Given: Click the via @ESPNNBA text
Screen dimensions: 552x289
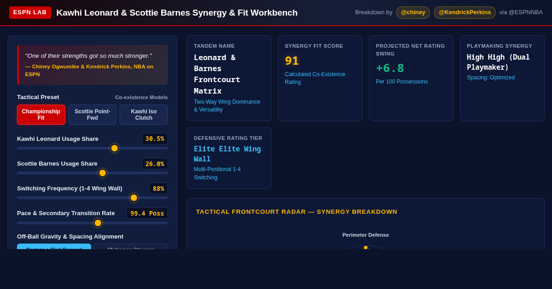Looking at the screenshot, I should [x=521, y=12].
